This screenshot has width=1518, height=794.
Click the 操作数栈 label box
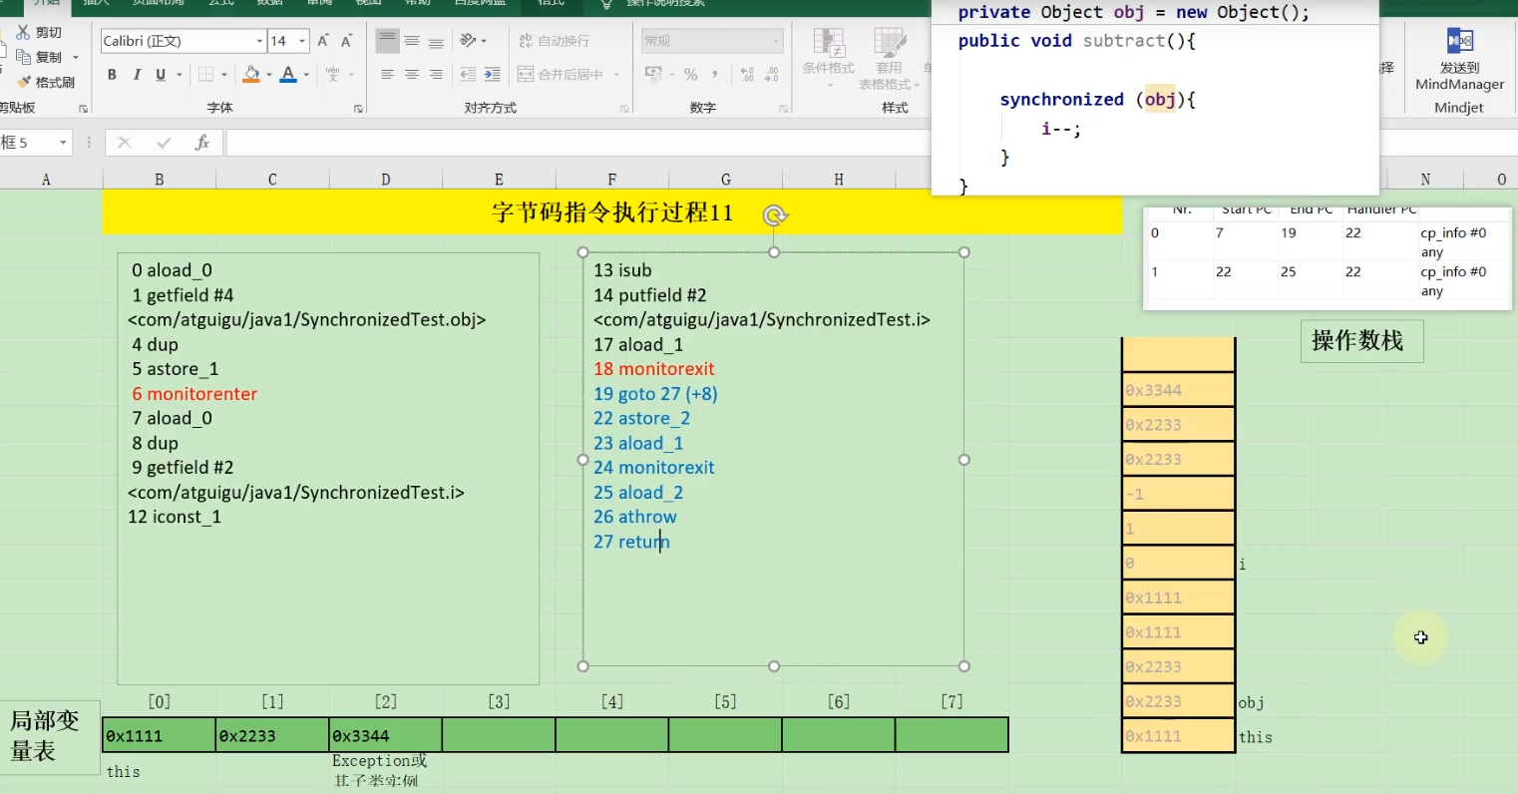click(x=1361, y=341)
